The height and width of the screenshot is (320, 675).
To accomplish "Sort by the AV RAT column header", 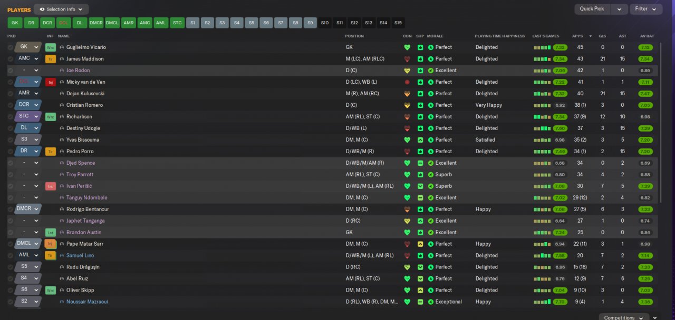I will (647, 36).
